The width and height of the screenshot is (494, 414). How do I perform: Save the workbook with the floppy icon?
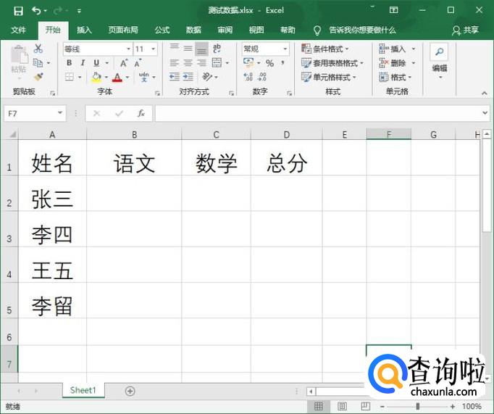click(18, 11)
